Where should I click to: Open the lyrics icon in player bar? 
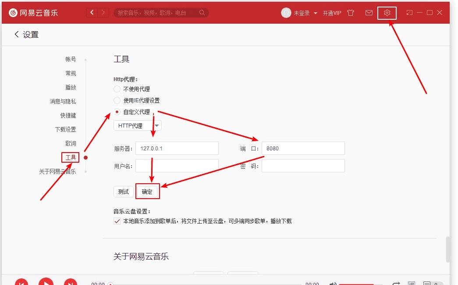[x=411, y=283]
